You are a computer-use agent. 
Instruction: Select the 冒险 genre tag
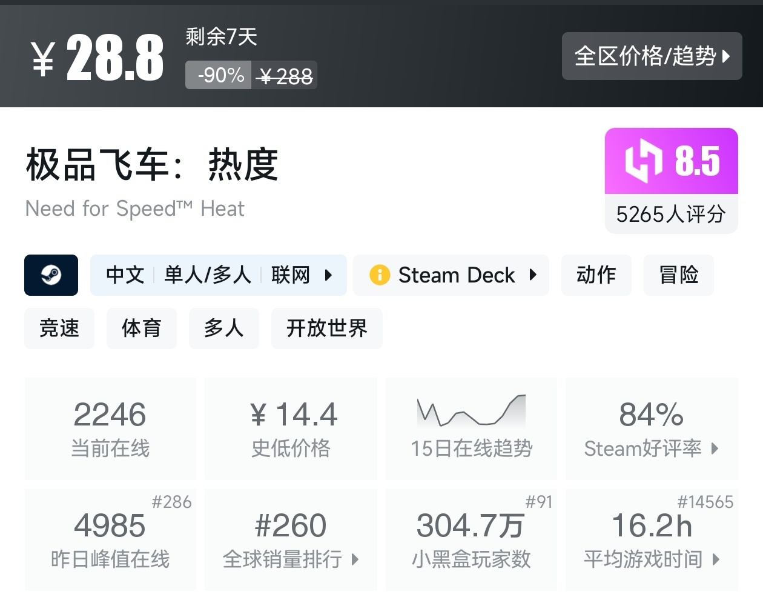click(679, 275)
